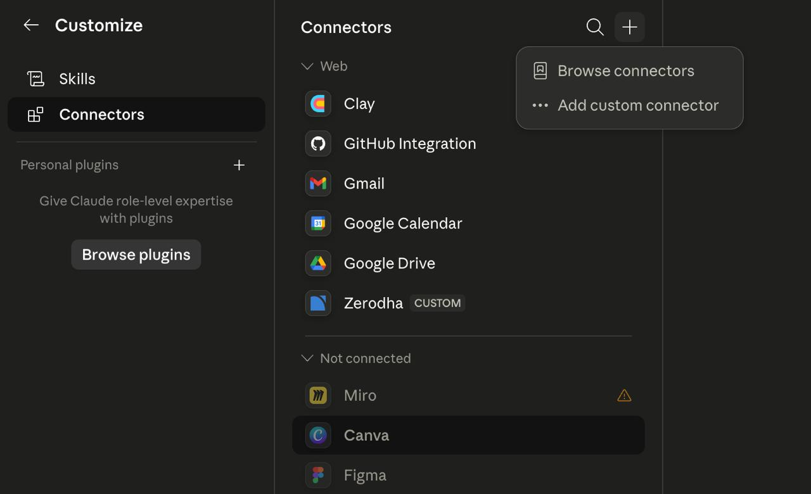Click the Browse plugins button
Screen dimensions: 811x494
point(136,255)
